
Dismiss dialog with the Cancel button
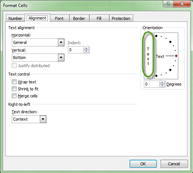point(174,164)
